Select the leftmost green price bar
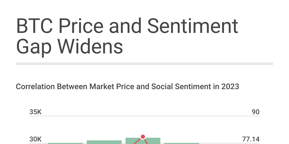The height and width of the screenshot is (144, 289). coord(65,143)
